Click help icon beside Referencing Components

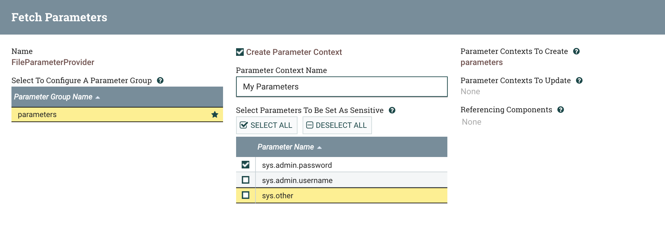561,110
